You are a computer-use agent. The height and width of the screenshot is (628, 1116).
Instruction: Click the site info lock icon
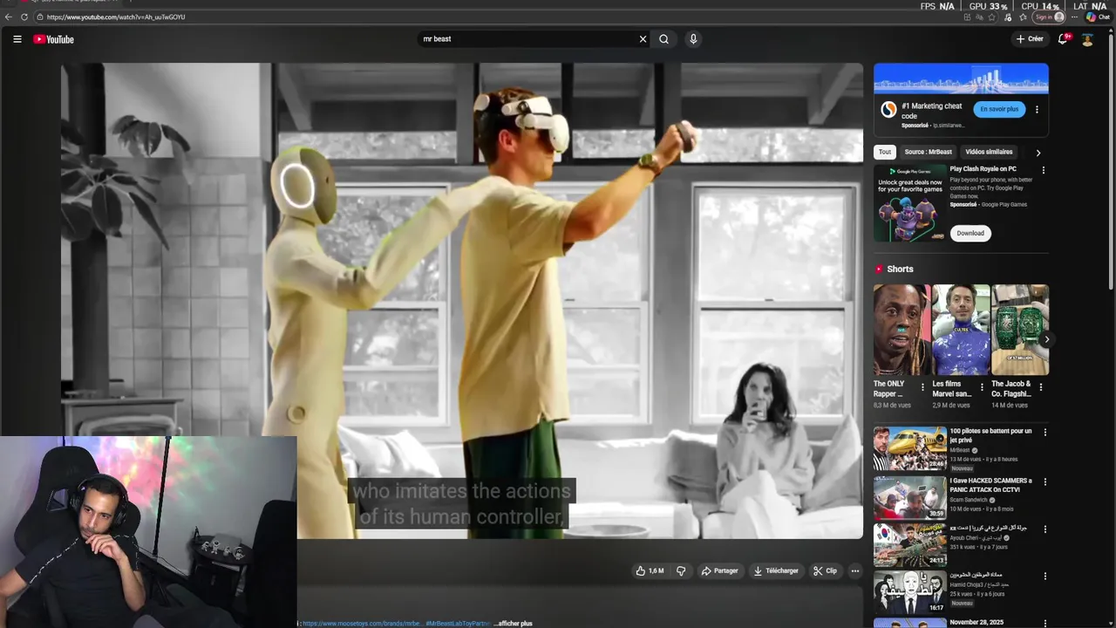click(x=40, y=17)
